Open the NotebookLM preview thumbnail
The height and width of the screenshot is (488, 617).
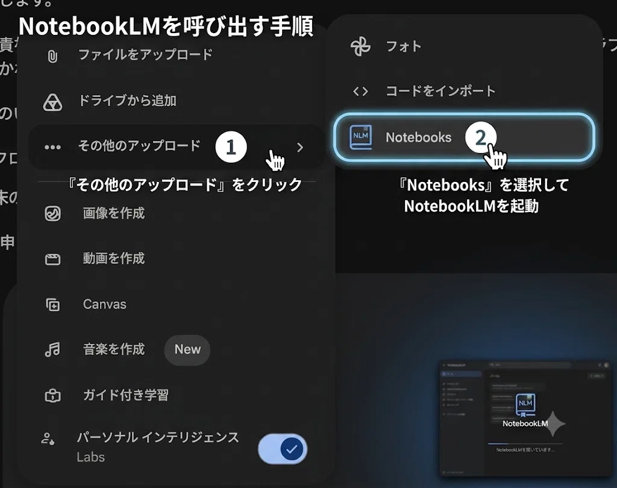(x=525, y=419)
